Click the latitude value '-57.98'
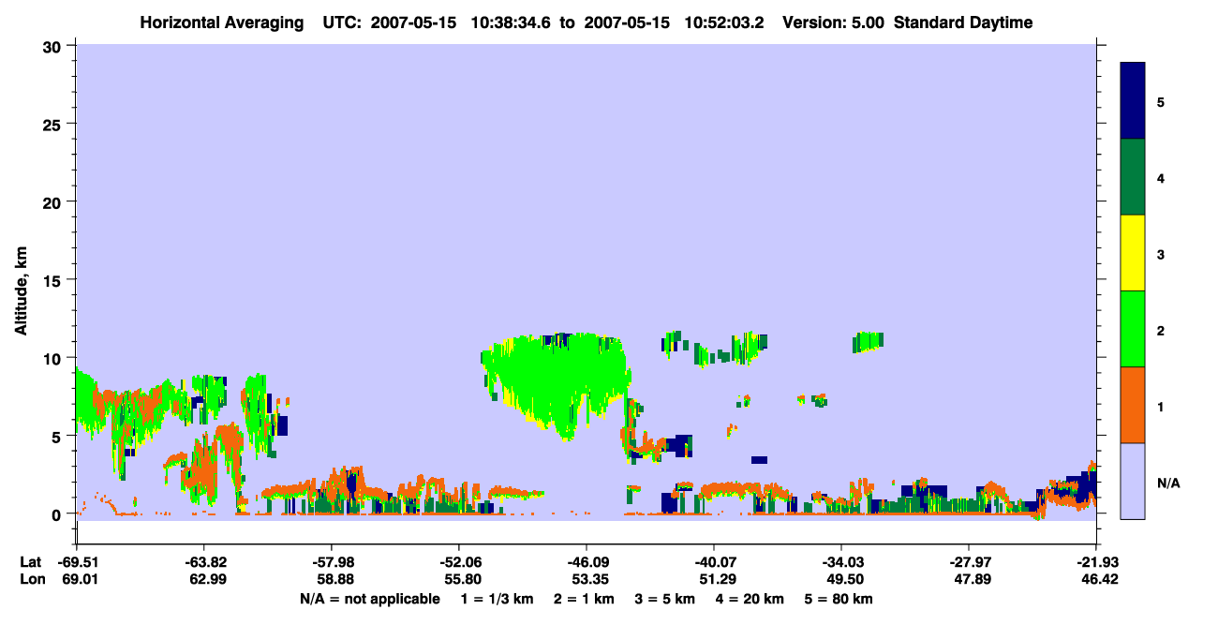This screenshot has width=1218, height=625. click(331, 562)
